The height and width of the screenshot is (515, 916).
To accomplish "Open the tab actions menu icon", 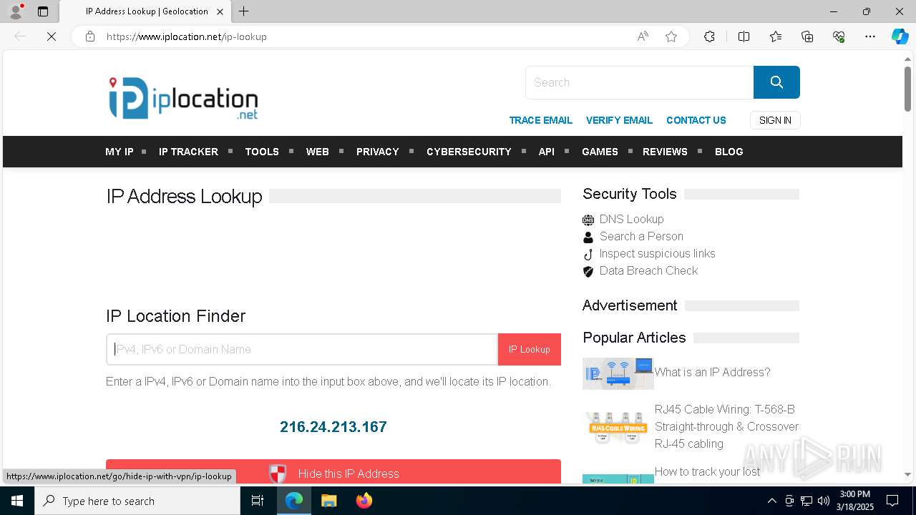I will tap(43, 11).
